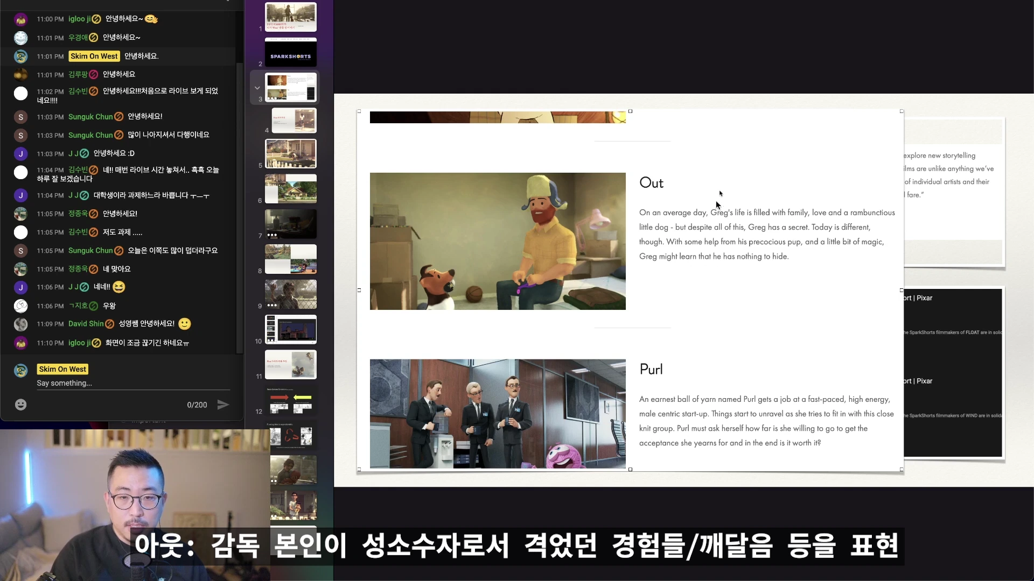This screenshot has height=581, width=1034.
Task: Click the 'Out' title heading
Action: [651, 183]
